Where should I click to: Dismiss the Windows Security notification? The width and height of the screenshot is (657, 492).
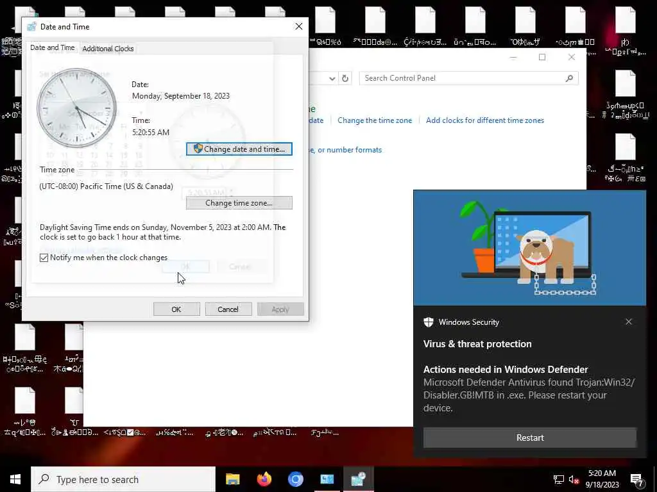click(x=629, y=322)
